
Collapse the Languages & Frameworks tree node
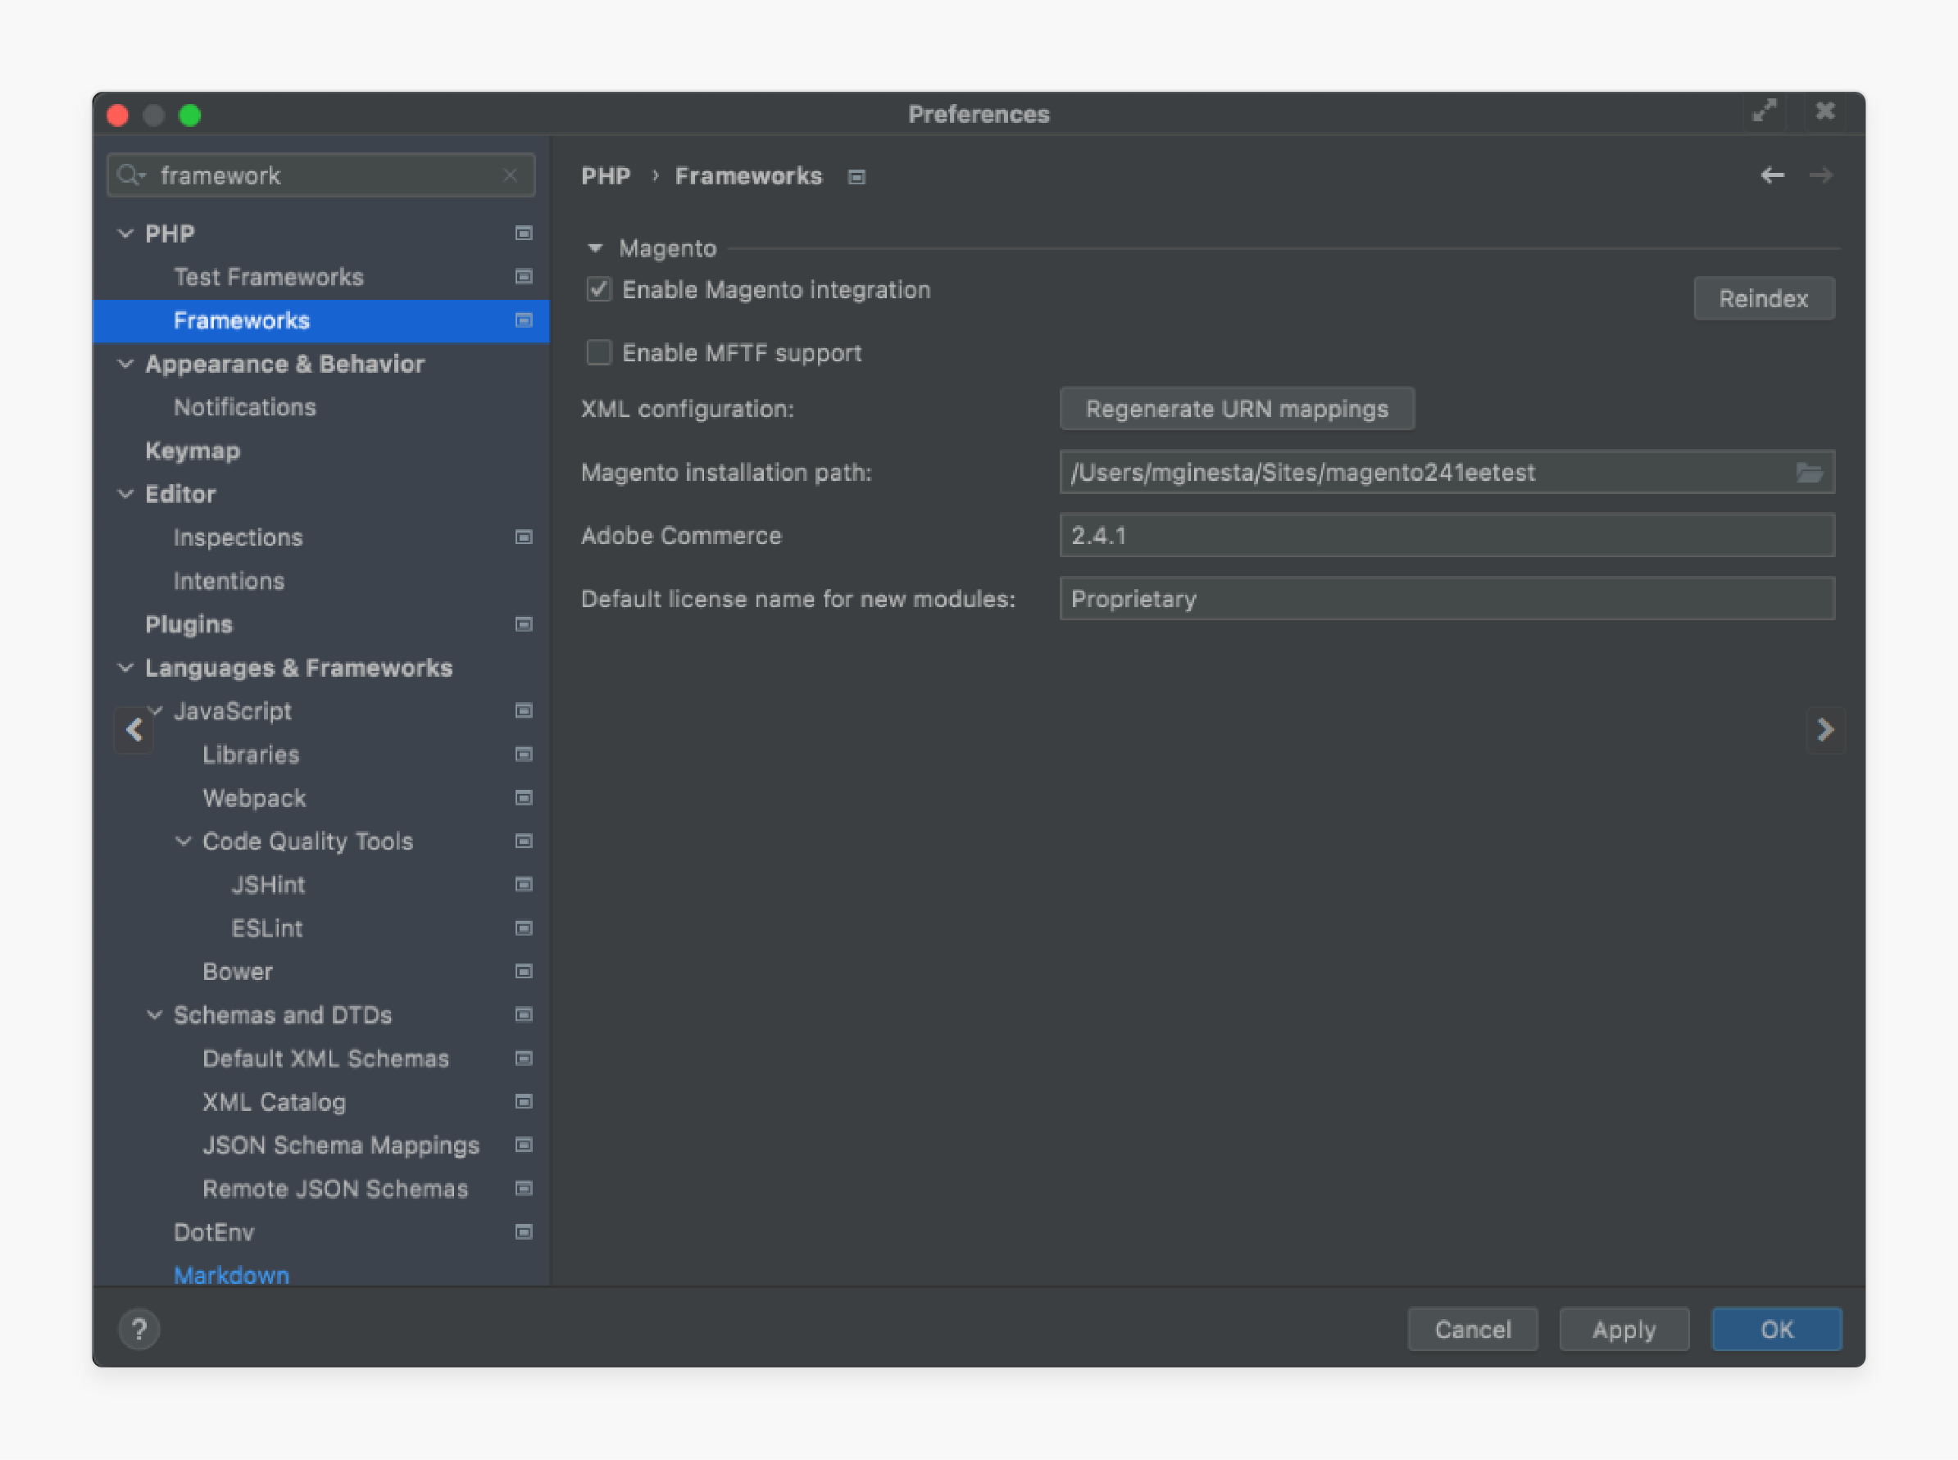(125, 667)
